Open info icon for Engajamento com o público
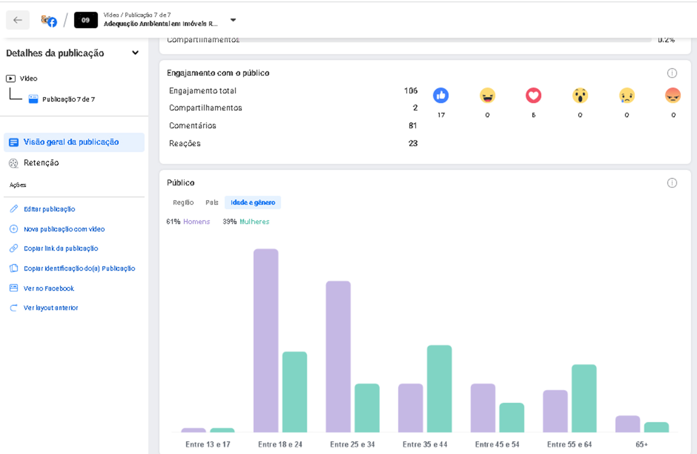The image size is (697, 454). click(x=672, y=73)
